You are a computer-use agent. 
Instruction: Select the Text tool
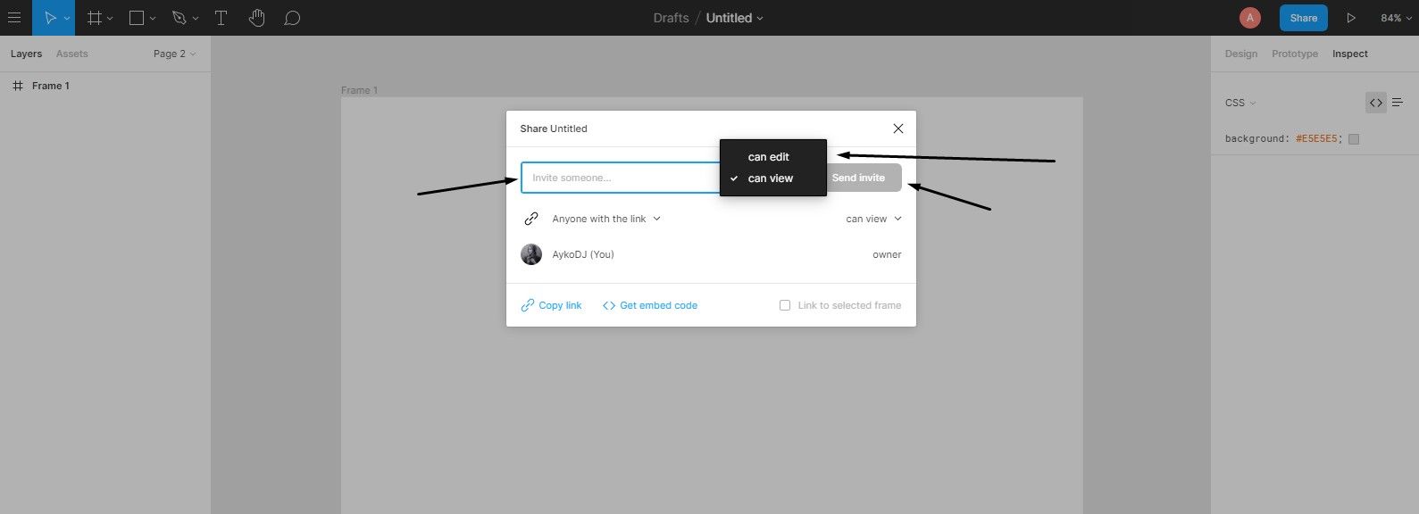(x=221, y=18)
